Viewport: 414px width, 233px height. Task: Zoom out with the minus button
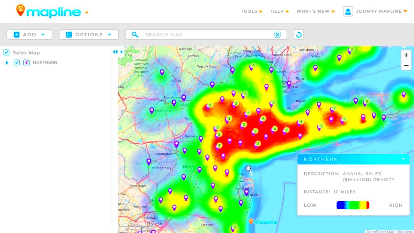(406, 65)
